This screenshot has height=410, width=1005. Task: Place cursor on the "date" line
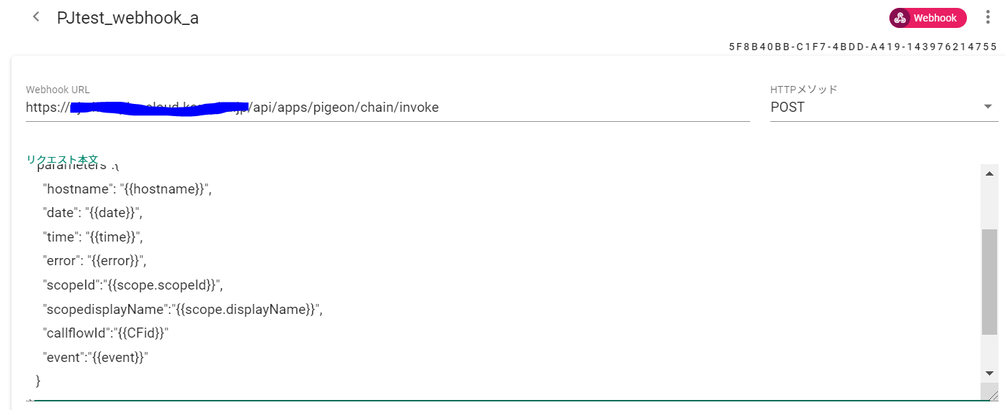click(x=92, y=213)
